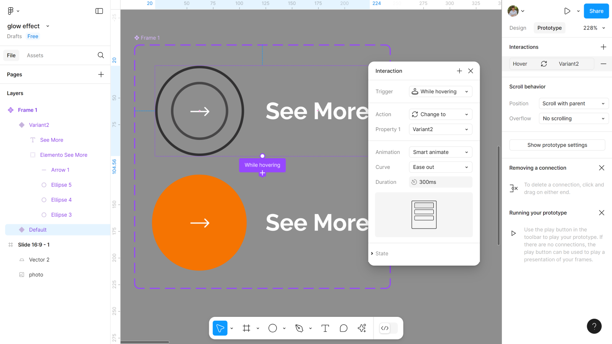Open the Animation dropdown Smart animate
The width and height of the screenshot is (612, 344).
click(440, 152)
